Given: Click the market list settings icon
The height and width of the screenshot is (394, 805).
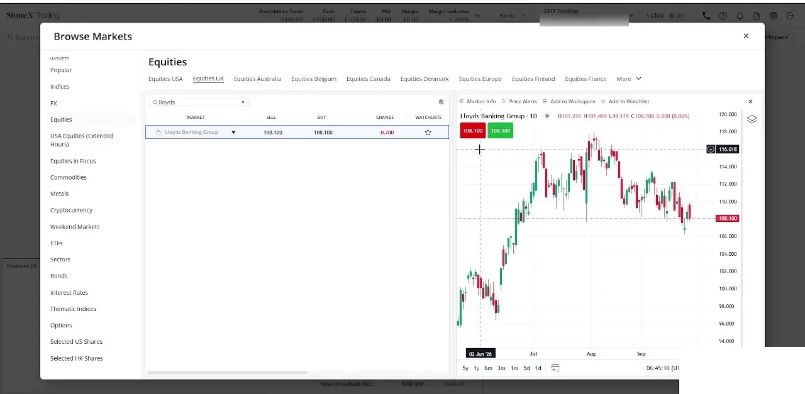Looking at the screenshot, I should (x=441, y=102).
